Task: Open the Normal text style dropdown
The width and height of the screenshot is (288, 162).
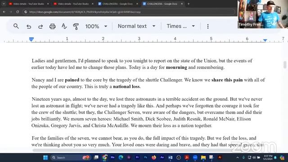Action: tap(137, 26)
